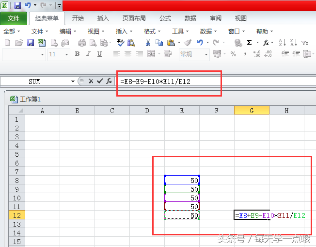The width and height of the screenshot is (316, 247).
Task: Open the 数据 classic menu
Action: [x=208, y=31]
